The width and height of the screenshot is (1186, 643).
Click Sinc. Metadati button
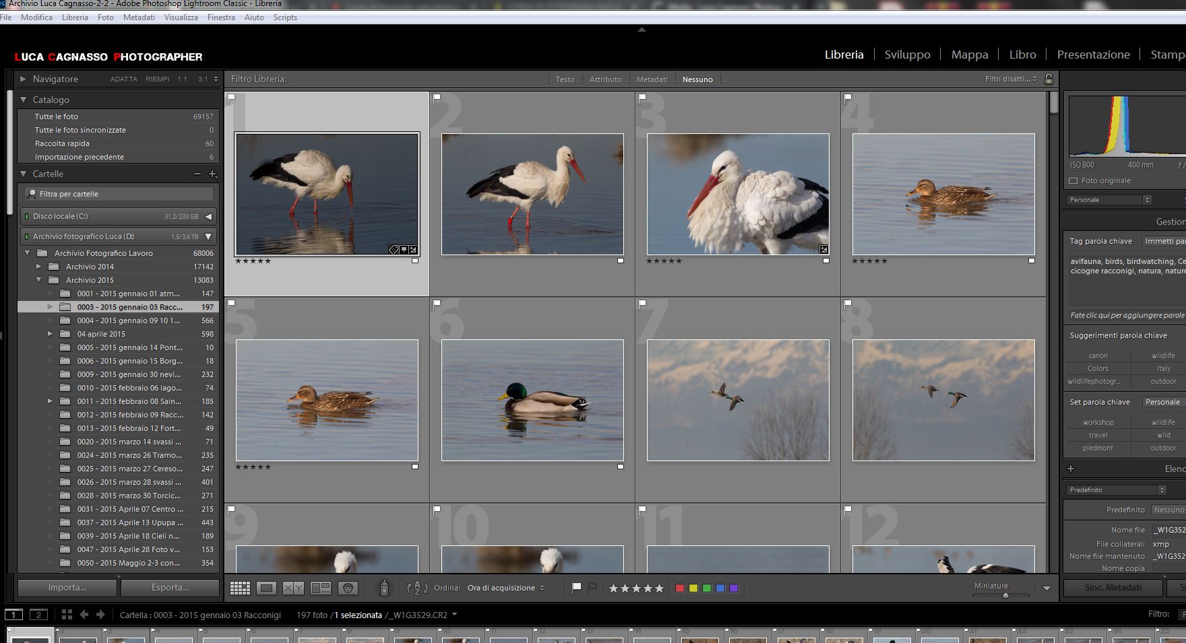coord(1113,587)
